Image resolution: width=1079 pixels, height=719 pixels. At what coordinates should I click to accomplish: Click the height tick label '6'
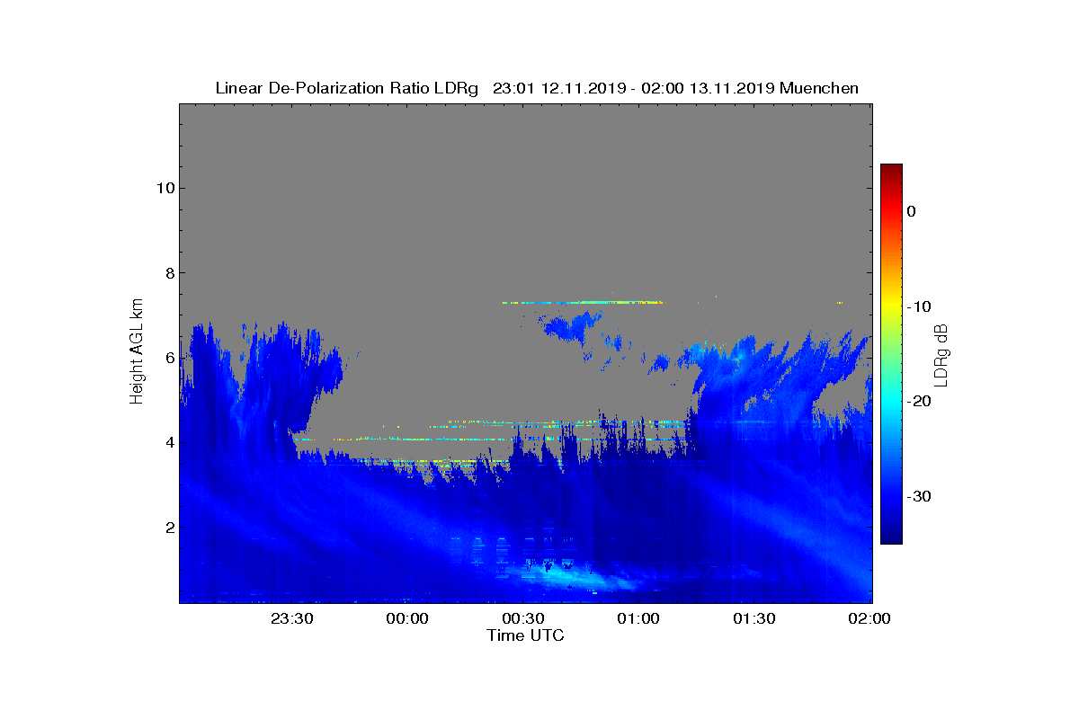click(x=169, y=358)
